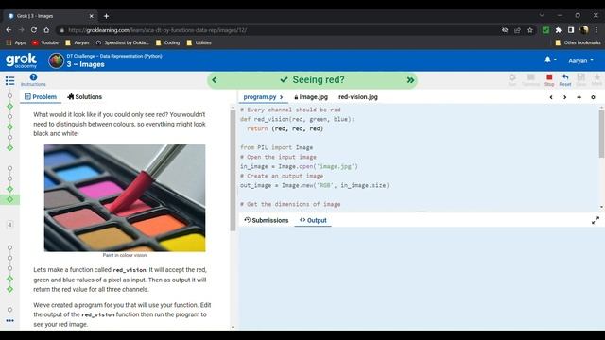Click the paint palette image
This screenshot has height=340, width=605.
pos(125,198)
